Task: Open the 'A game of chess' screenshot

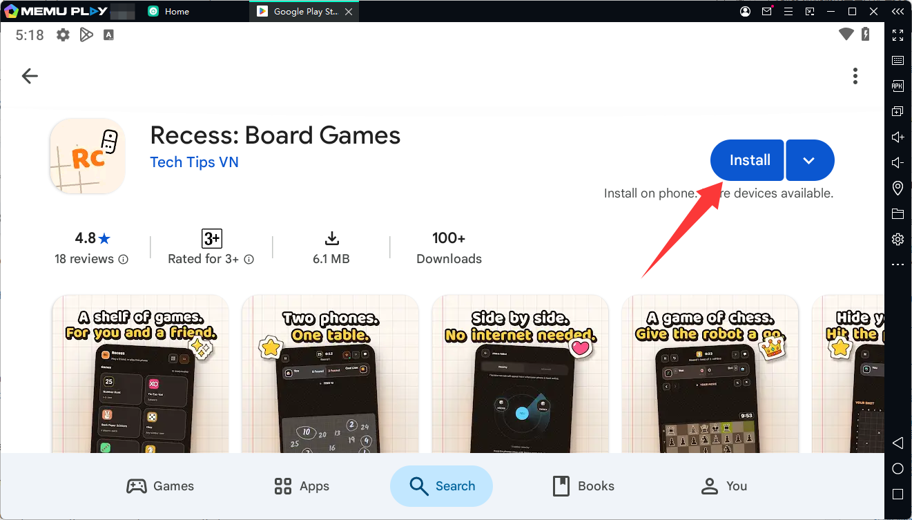Action: click(x=710, y=374)
